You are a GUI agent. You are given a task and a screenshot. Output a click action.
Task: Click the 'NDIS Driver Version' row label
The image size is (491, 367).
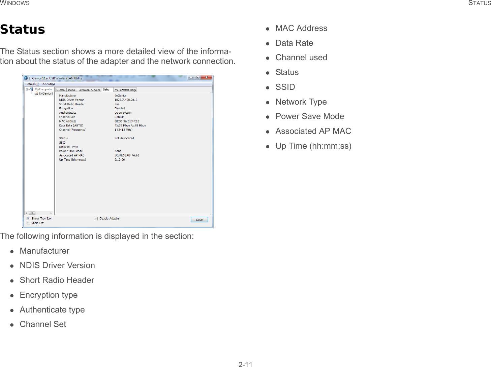pos(72,100)
